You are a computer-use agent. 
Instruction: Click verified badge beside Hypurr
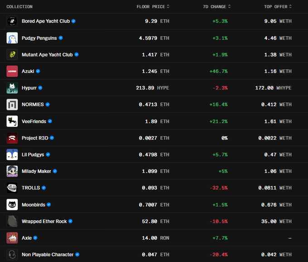[40, 88]
